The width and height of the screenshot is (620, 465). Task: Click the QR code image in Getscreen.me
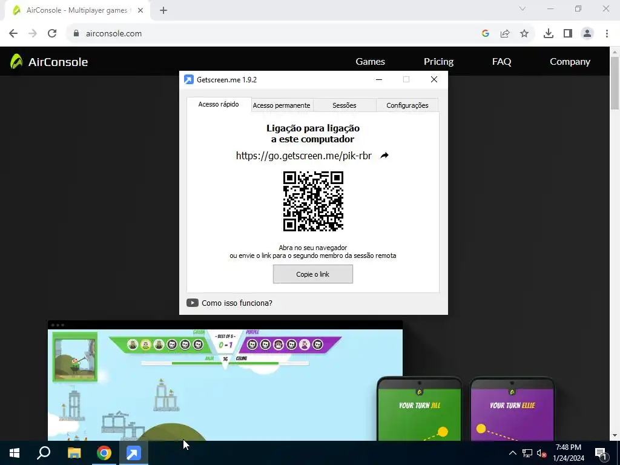[313, 201]
